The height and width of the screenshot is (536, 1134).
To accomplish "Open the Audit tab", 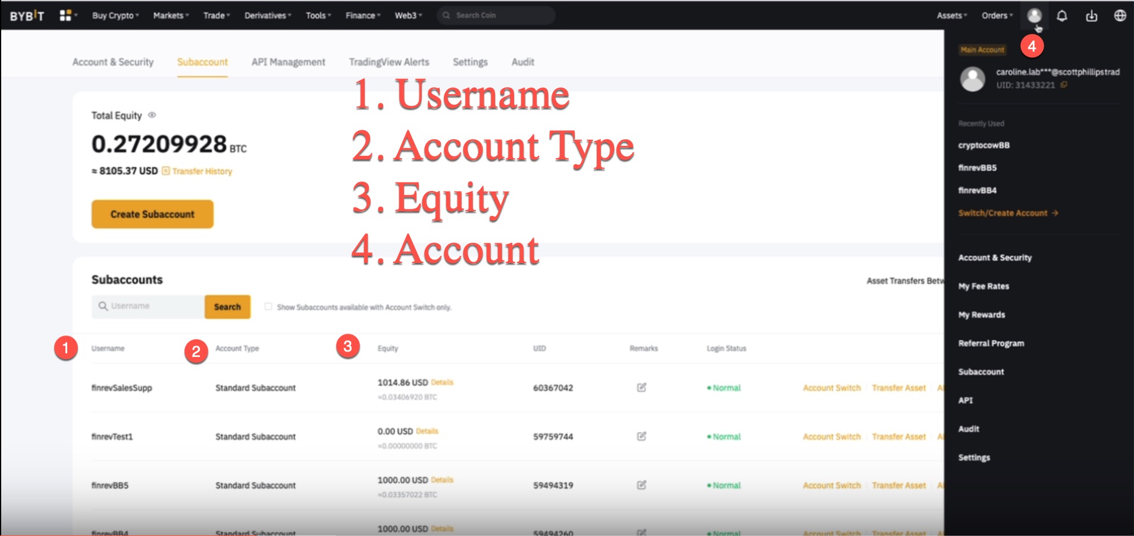I will 523,62.
